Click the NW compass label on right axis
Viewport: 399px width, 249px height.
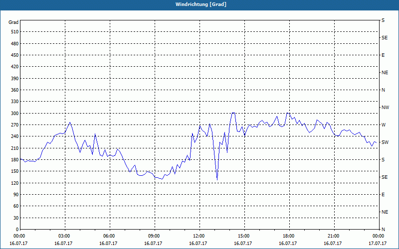[385, 108]
